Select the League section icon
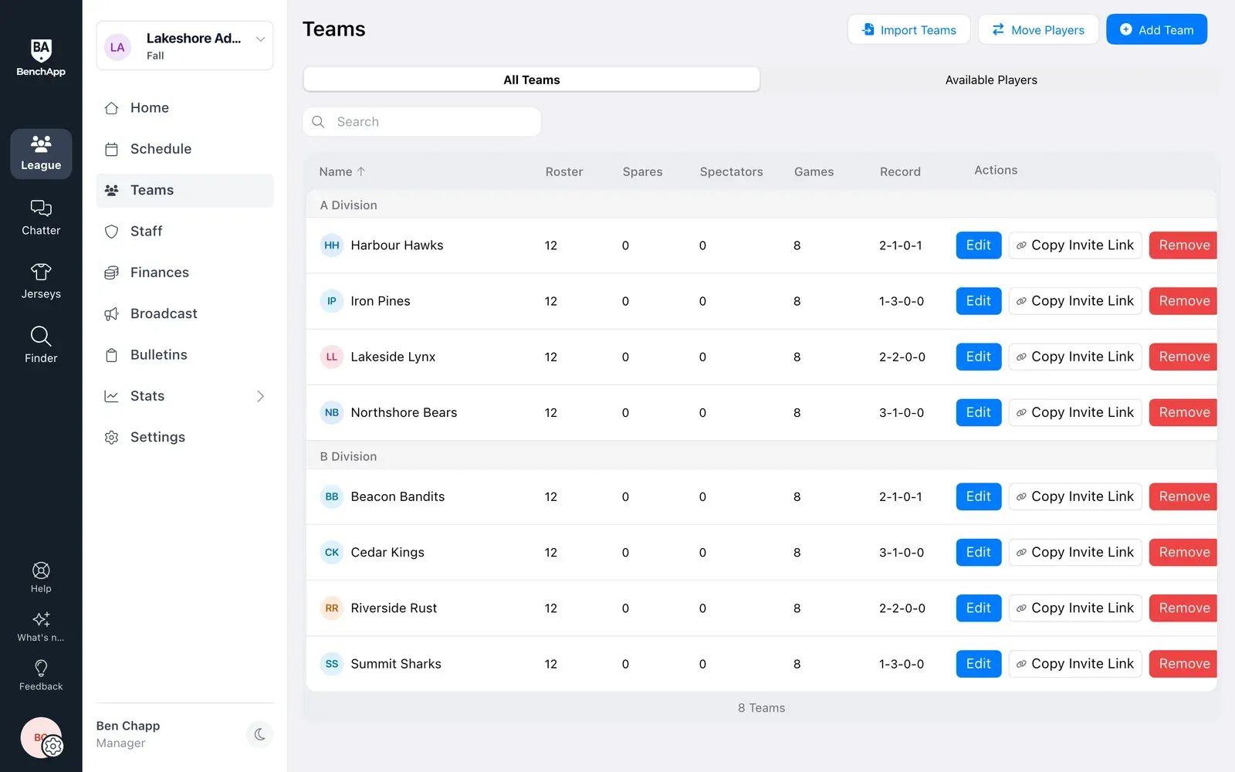Screen dimensions: 1235x772 (41, 154)
